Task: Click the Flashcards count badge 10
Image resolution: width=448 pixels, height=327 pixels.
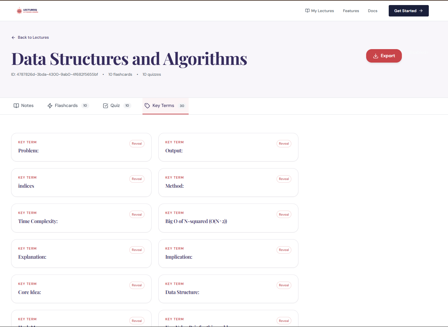Action: point(85,106)
